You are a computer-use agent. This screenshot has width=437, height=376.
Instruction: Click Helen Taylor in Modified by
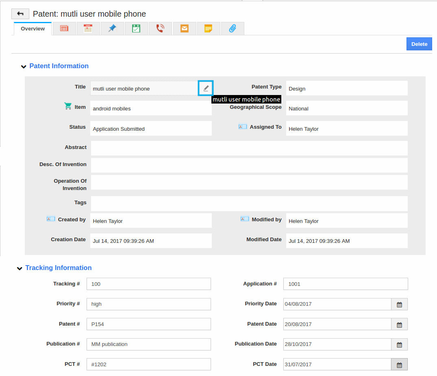click(347, 221)
